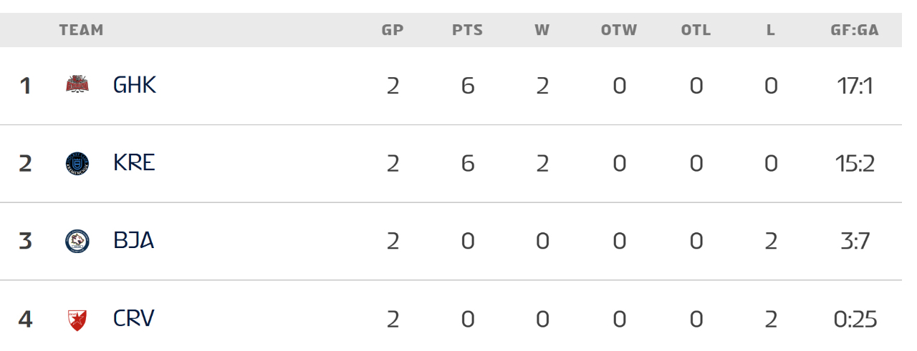Click CRV's 0:25 goal record
Viewport: 917px width, 351px height.
[855, 319]
